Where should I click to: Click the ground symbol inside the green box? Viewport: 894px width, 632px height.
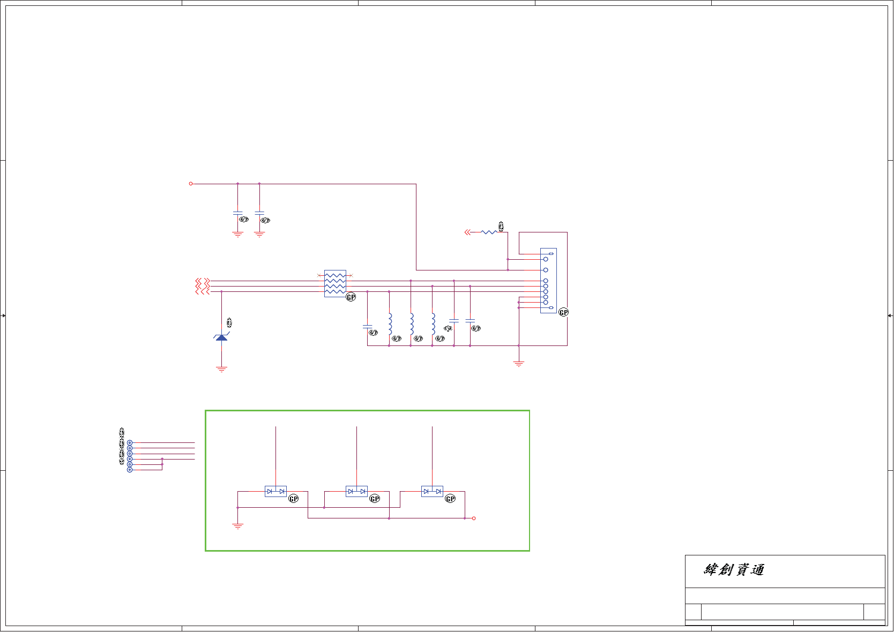pyautogui.click(x=237, y=526)
